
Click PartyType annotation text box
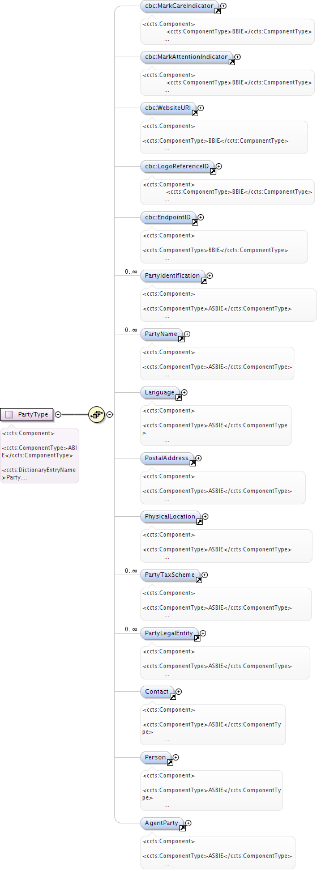point(39,455)
